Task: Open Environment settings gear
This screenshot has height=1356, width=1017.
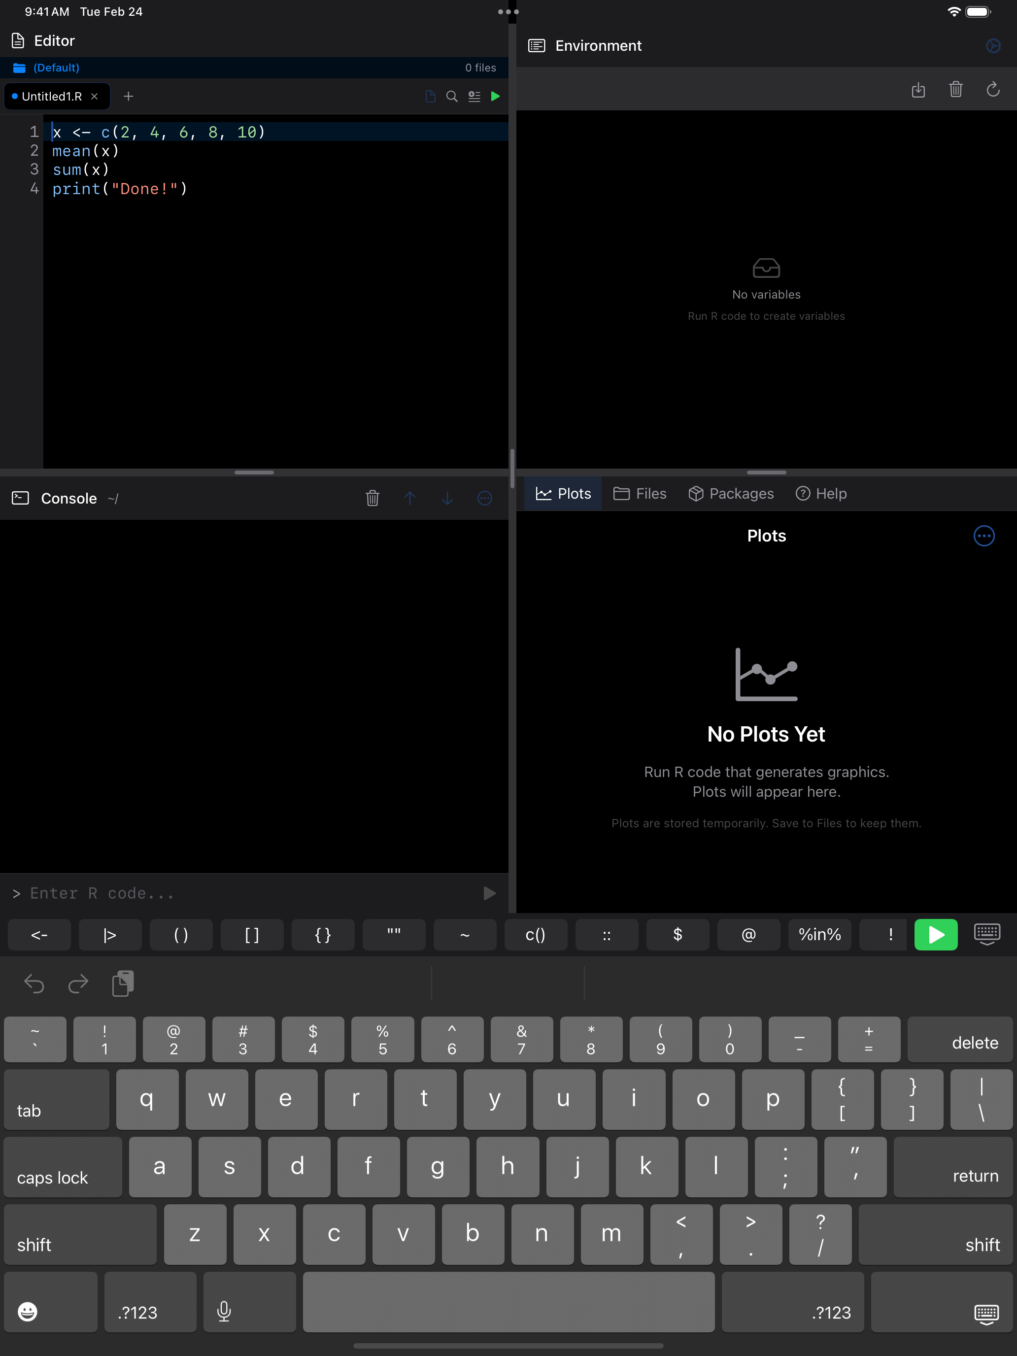Action: click(x=993, y=45)
